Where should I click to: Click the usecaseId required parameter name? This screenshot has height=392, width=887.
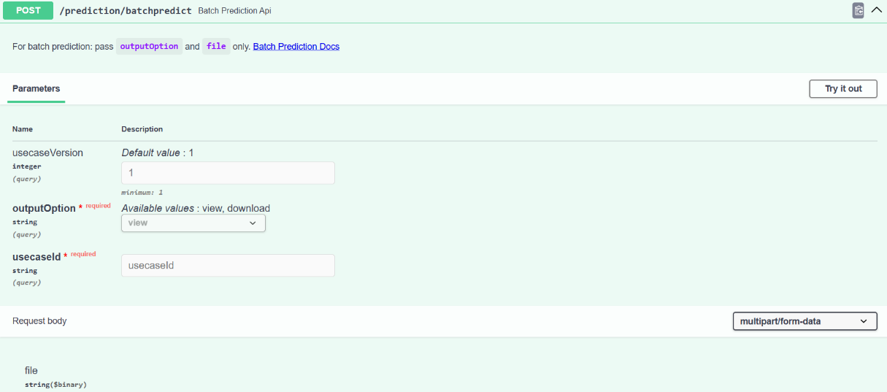pyautogui.click(x=37, y=256)
